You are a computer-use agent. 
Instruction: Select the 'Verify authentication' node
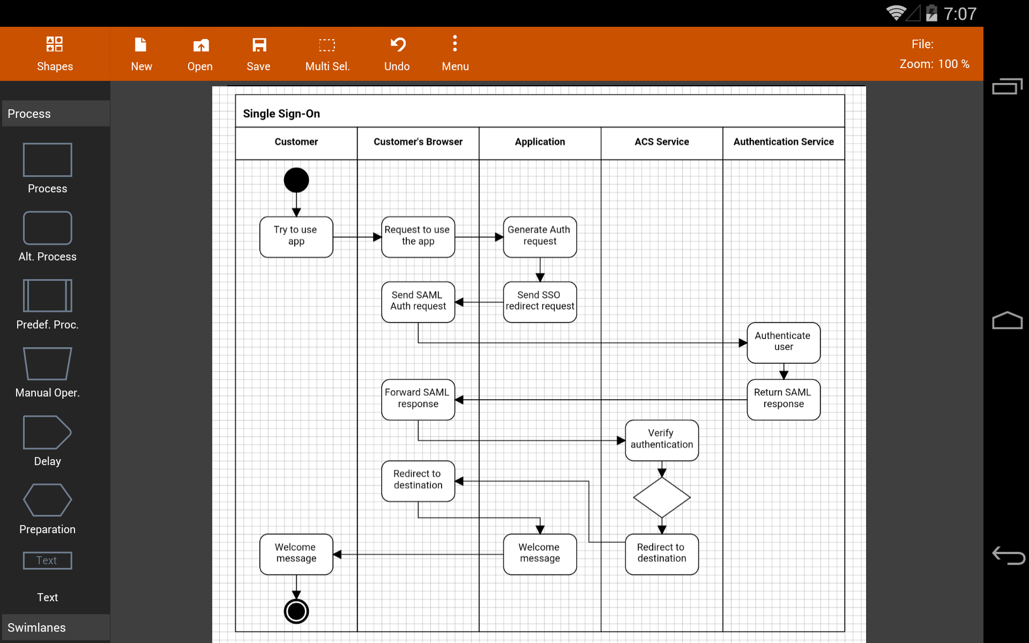click(x=662, y=440)
